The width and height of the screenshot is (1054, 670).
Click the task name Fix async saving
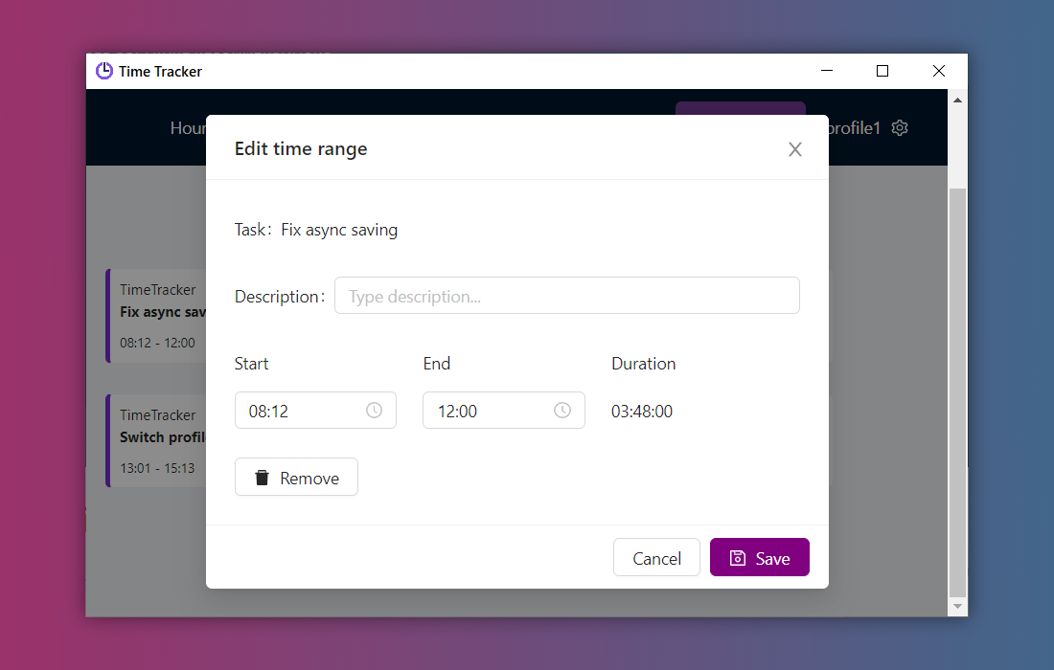click(x=339, y=230)
